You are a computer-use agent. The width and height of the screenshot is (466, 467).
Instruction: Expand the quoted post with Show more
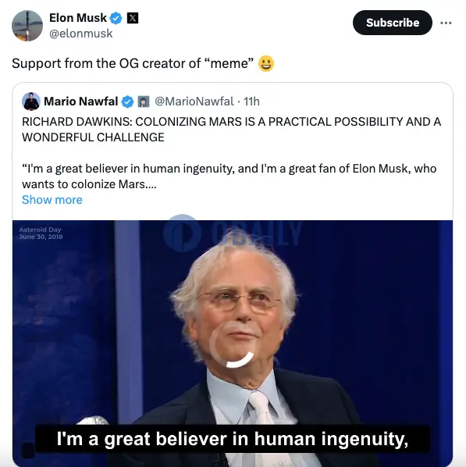tap(52, 200)
